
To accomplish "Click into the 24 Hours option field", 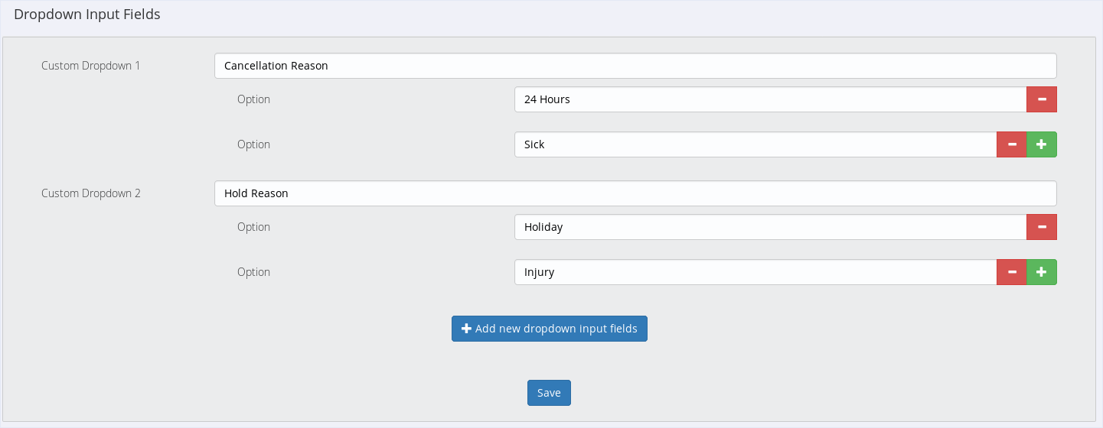I will pyautogui.click(x=769, y=99).
